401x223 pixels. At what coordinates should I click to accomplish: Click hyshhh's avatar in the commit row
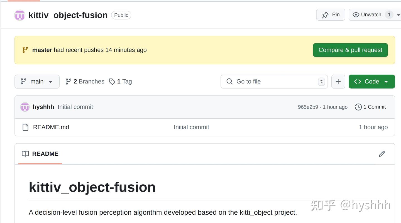[25, 107]
